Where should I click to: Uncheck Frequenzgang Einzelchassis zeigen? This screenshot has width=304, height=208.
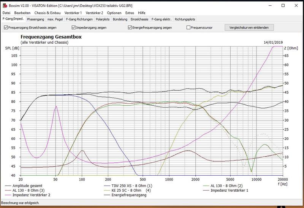[6, 28]
